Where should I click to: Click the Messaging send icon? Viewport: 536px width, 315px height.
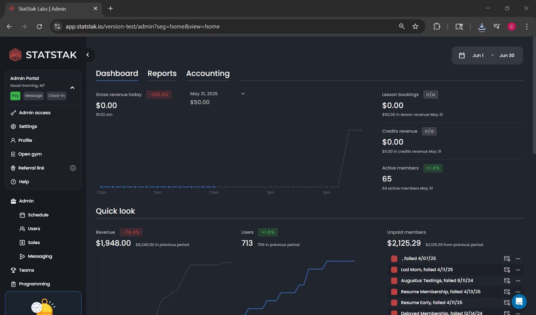click(x=23, y=256)
